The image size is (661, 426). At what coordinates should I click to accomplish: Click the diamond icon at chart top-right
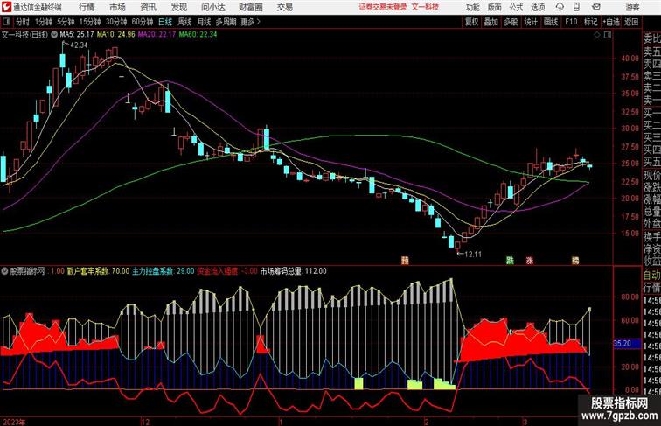point(597,35)
